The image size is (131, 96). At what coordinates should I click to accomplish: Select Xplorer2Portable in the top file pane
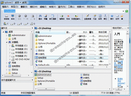click(x=47, y=43)
